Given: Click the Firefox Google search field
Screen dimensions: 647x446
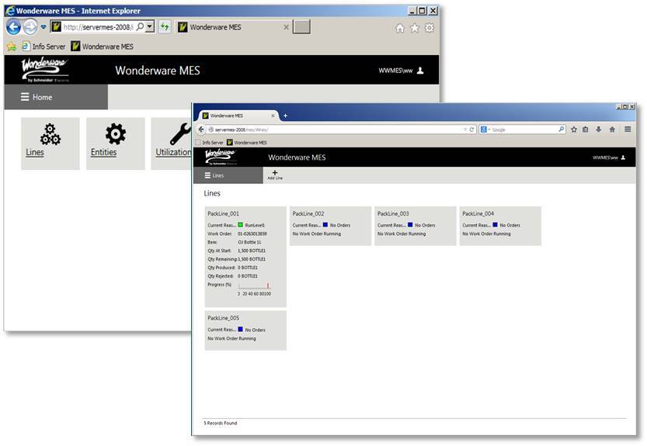Looking at the screenshot, I should coord(524,130).
